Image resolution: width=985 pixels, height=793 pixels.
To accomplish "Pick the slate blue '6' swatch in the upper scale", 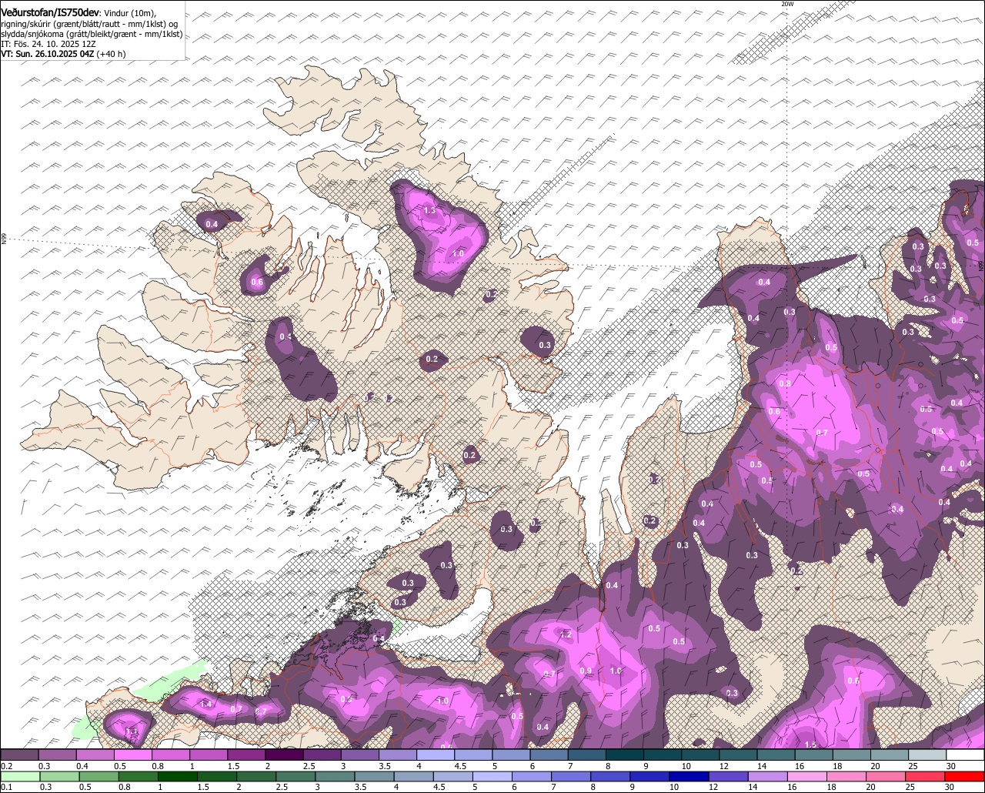I will coord(549,755).
